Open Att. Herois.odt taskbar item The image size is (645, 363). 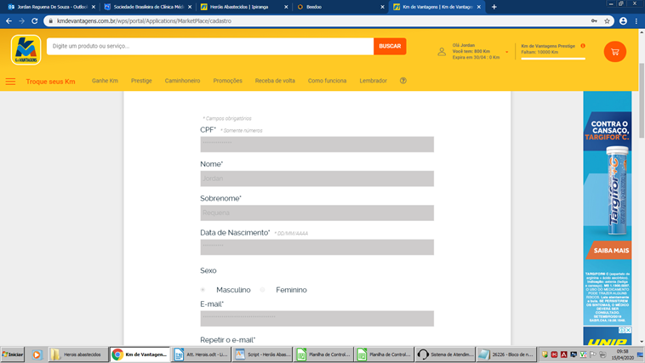(201, 354)
